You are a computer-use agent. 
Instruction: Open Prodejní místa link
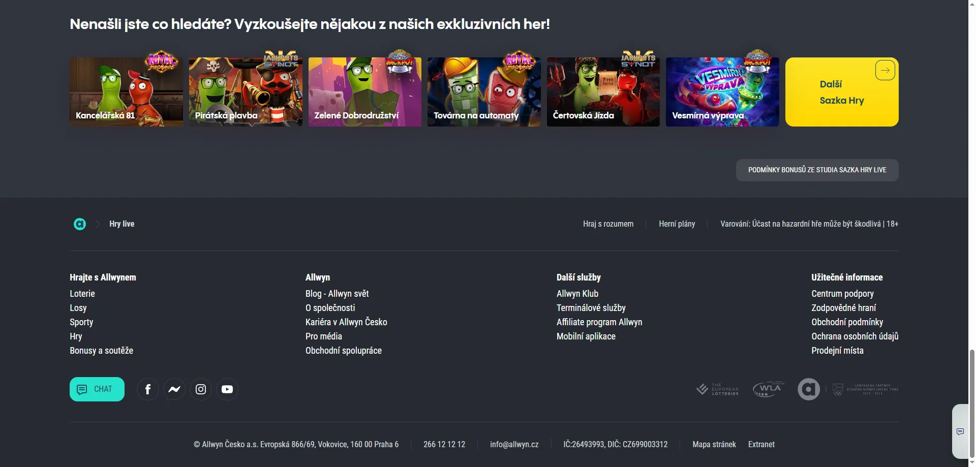tap(838, 351)
